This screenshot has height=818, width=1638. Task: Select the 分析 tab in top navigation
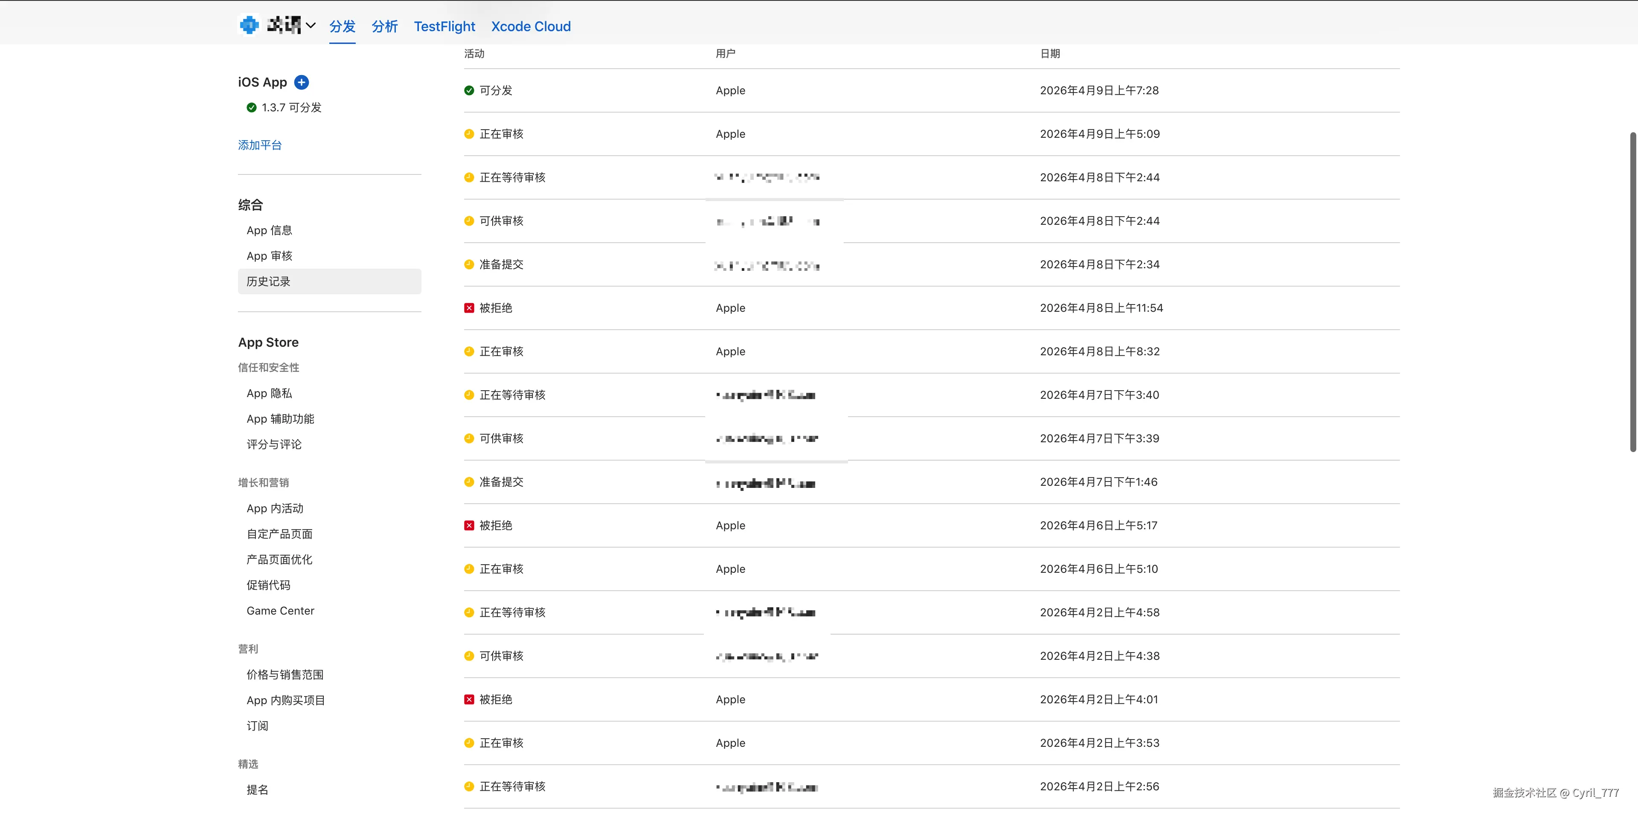tap(384, 27)
